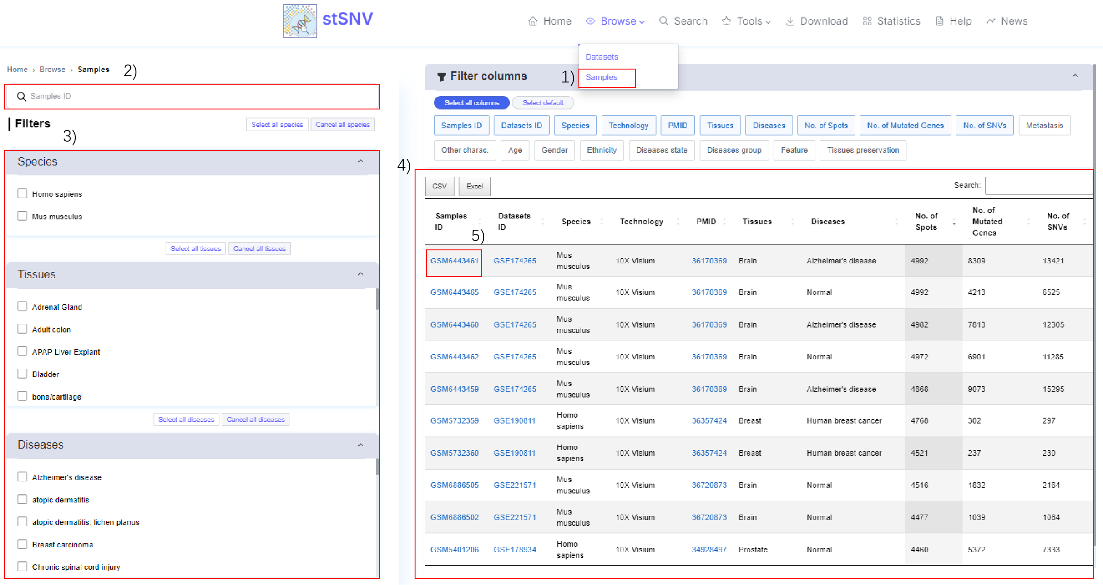1103x585 pixels.
Task: Click the Home house icon in navbar
Action: click(x=533, y=21)
